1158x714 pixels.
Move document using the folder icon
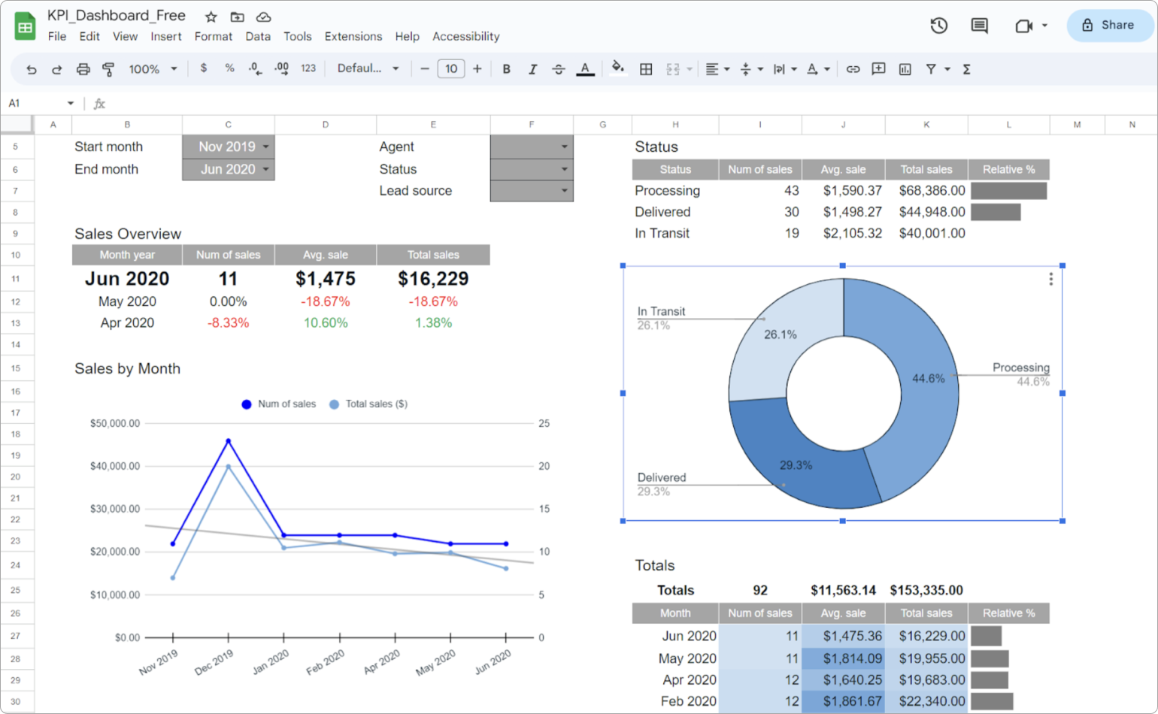pos(237,17)
